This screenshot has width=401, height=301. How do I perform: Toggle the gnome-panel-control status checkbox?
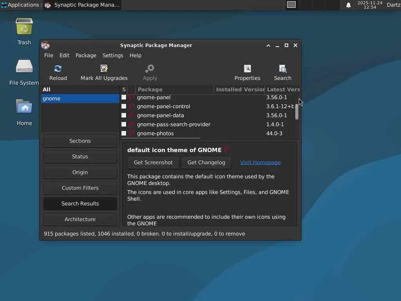tap(124, 106)
